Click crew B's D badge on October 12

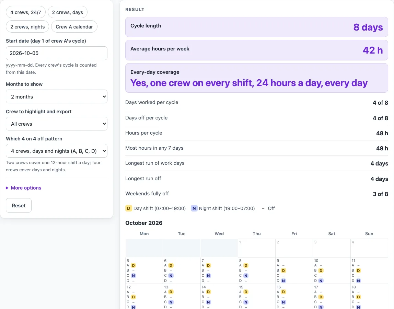point(133,297)
